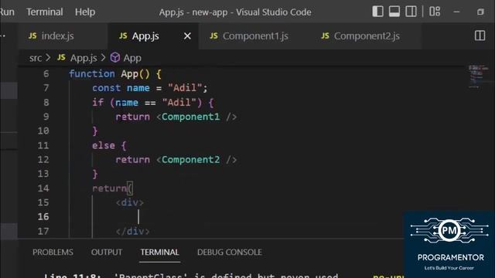The width and height of the screenshot is (495, 278).
Task: Click the "return" keyword on line 14
Action: 109,188
